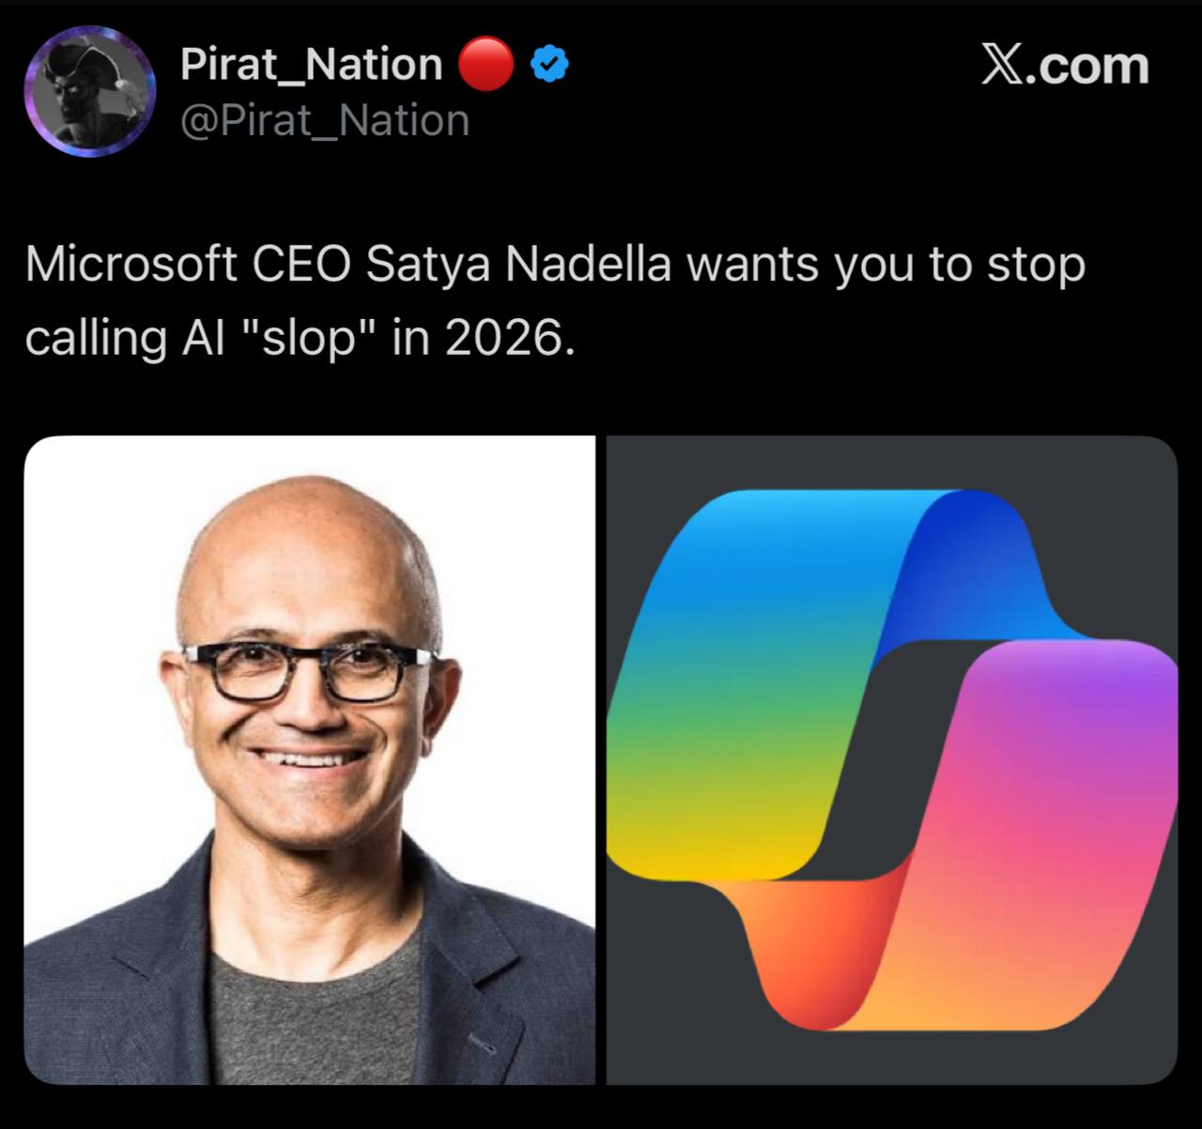The image size is (1202, 1129).
Task: Click the blue verified checkmark badge
Action: (x=549, y=65)
